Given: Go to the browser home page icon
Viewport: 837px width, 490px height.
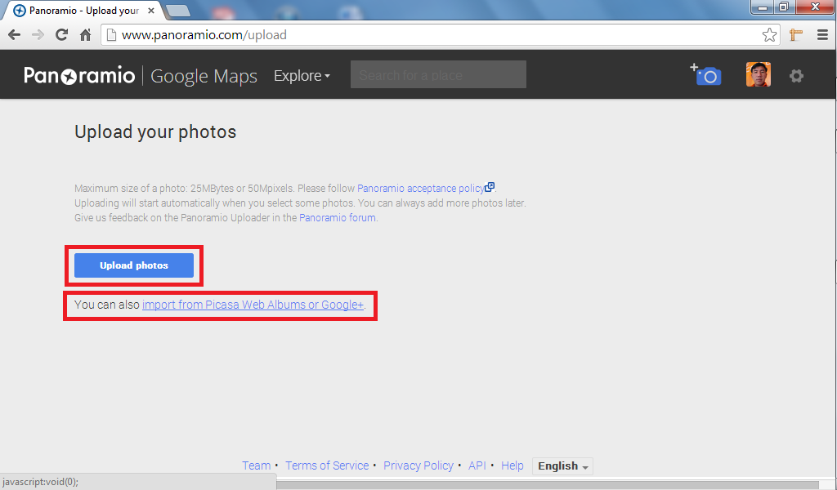Looking at the screenshot, I should click(85, 35).
